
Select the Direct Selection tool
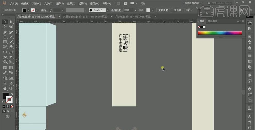pyautogui.click(x=11, y=22)
